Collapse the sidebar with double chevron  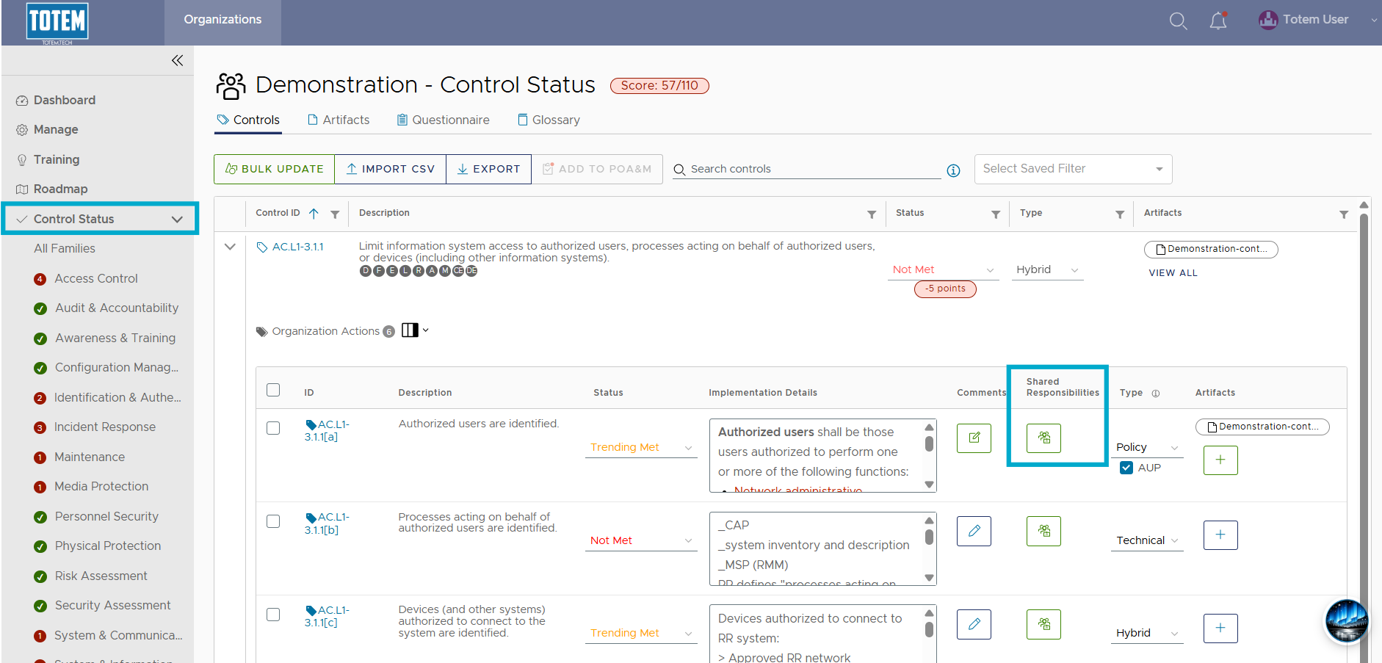coord(177,60)
